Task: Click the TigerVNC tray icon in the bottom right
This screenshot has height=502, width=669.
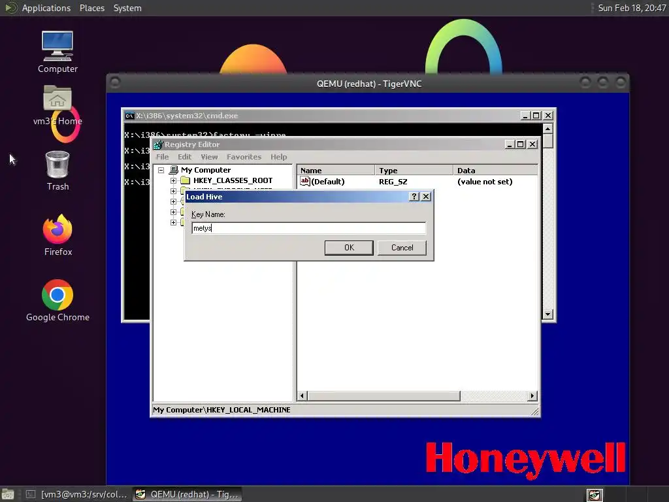Action: [595, 495]
